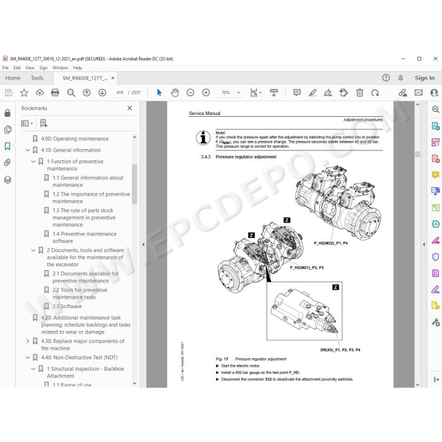Close the Bookmarks panel

coord(129,108)
